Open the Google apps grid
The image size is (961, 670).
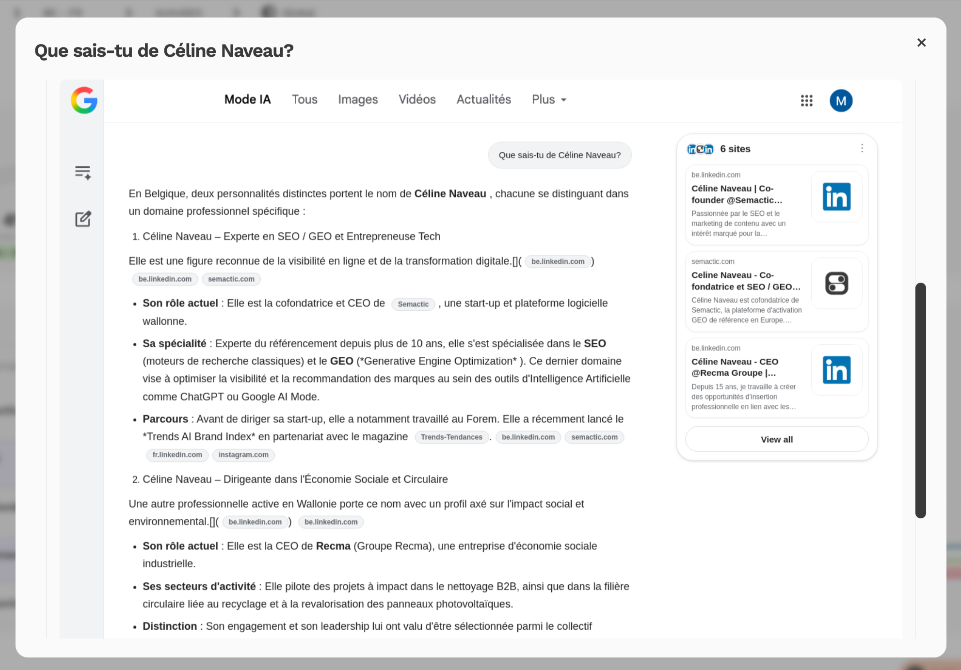pyautogui.click(x=806, y=100)
